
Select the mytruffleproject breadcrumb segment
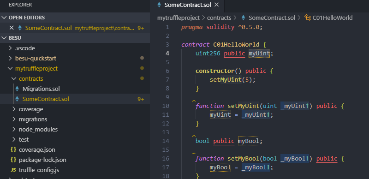point(179,18)
